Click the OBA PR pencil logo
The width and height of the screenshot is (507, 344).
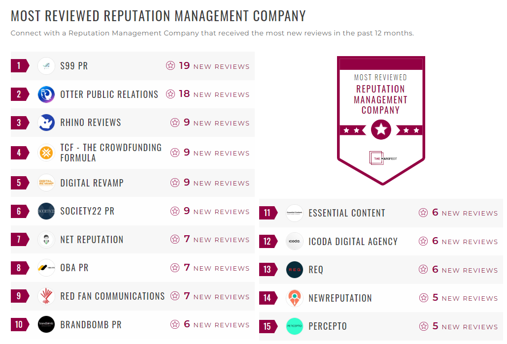pyautogui.click(x=46, y=268)
